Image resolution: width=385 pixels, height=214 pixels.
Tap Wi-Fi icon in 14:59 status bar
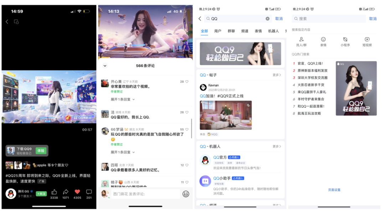79,11
